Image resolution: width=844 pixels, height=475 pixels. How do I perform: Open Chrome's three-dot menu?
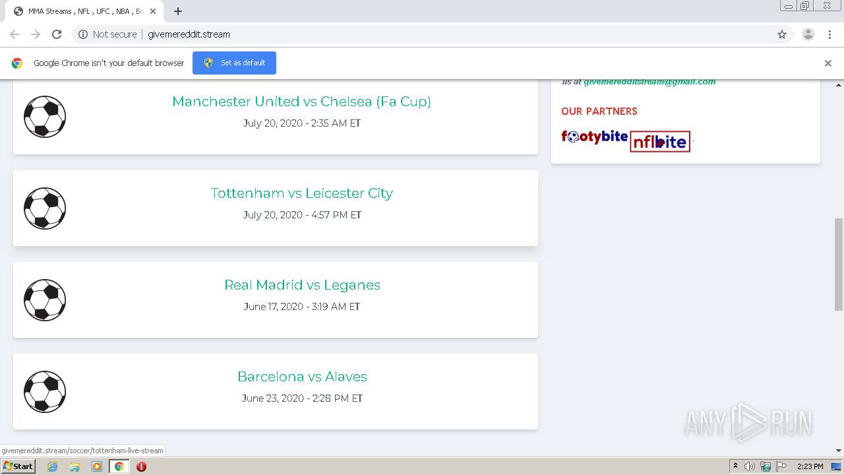click(829, 34)
